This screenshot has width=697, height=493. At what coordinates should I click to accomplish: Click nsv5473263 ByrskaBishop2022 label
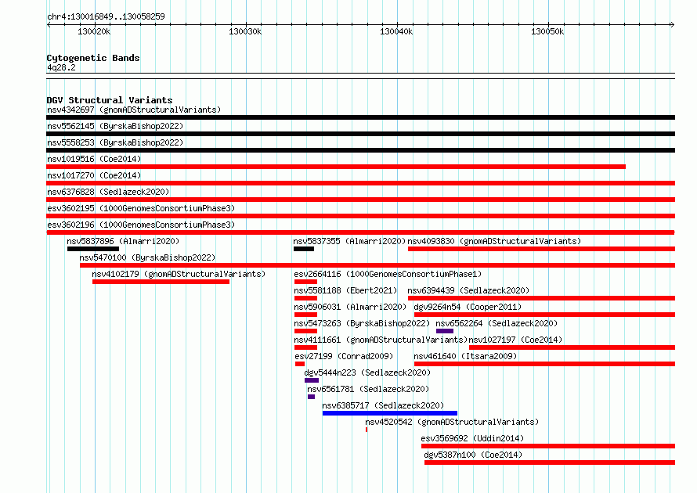362,323
